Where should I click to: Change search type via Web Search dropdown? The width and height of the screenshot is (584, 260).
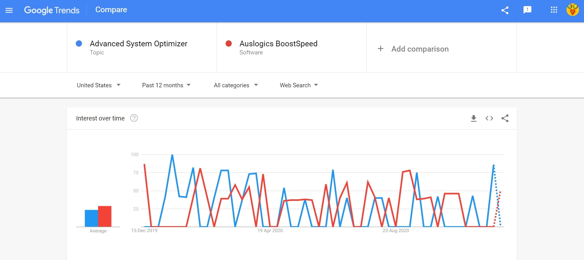point(298,85)
